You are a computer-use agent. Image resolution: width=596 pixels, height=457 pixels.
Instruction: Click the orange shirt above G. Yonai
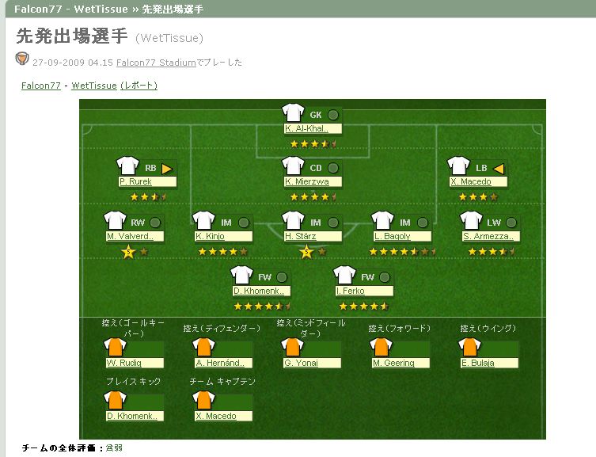point(293,348)
